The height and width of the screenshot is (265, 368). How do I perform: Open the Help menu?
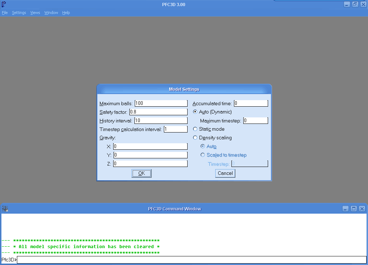click(x=66, y=13)
